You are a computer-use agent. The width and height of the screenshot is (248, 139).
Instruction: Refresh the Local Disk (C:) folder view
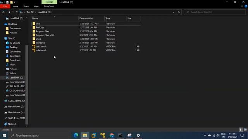tap(179, 12)
